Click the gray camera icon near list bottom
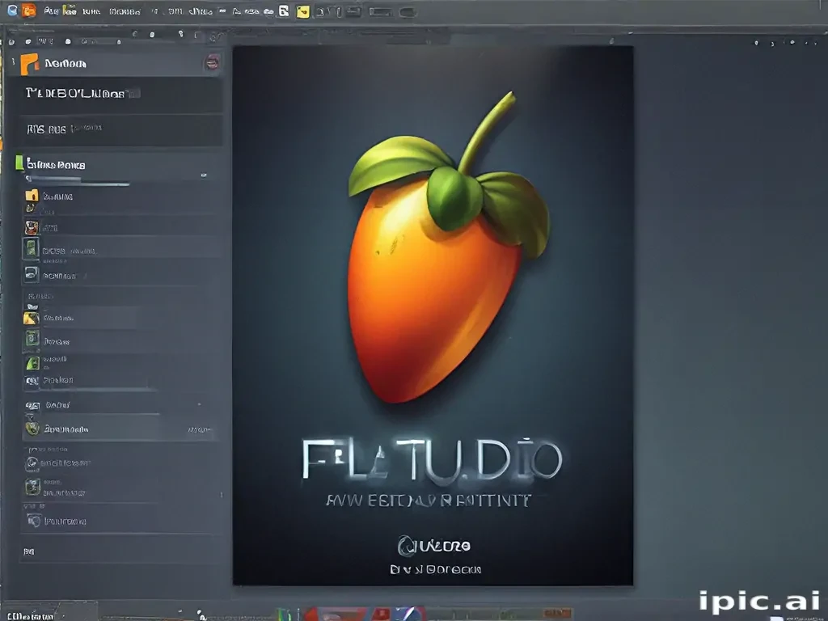828x621 pixels. (34, 522)
